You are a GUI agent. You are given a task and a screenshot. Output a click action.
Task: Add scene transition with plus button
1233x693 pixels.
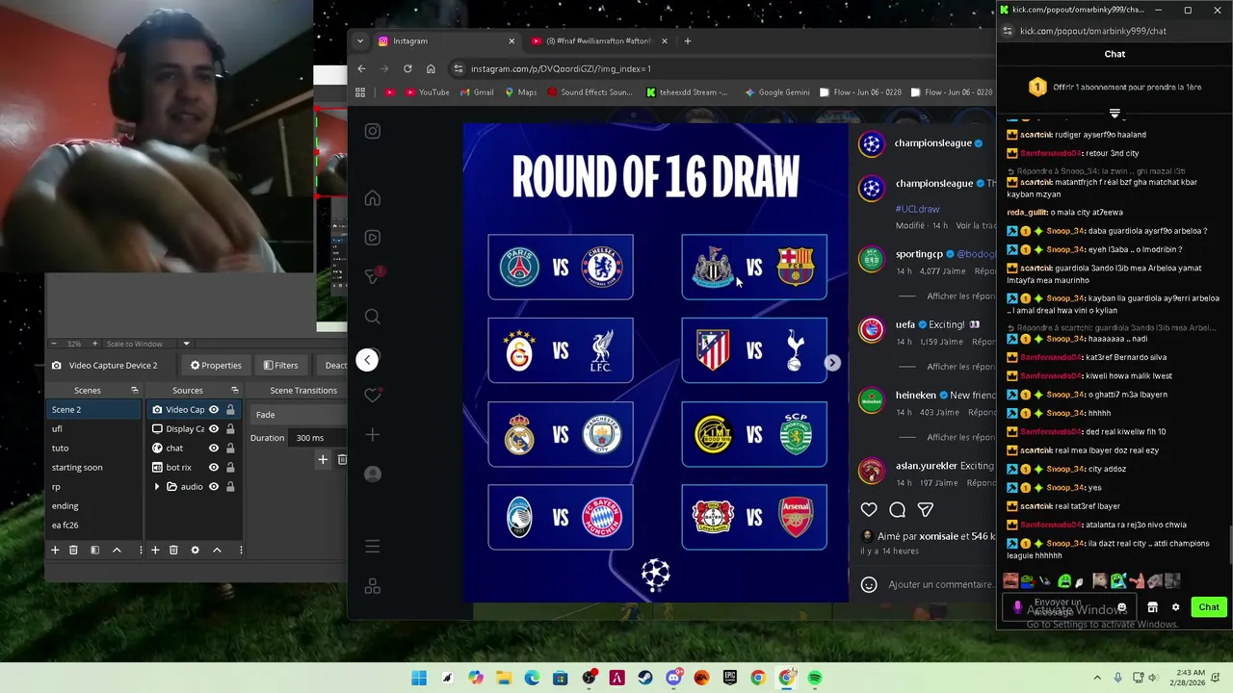click(x=323, y=460)
